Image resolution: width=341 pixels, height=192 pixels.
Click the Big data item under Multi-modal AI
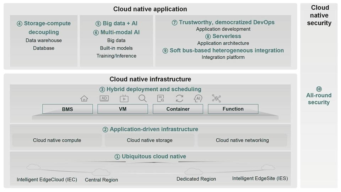coord(117,40)
